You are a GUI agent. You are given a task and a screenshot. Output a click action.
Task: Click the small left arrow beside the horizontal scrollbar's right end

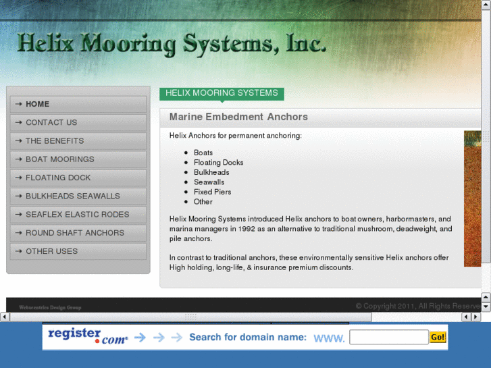[466, 317]
